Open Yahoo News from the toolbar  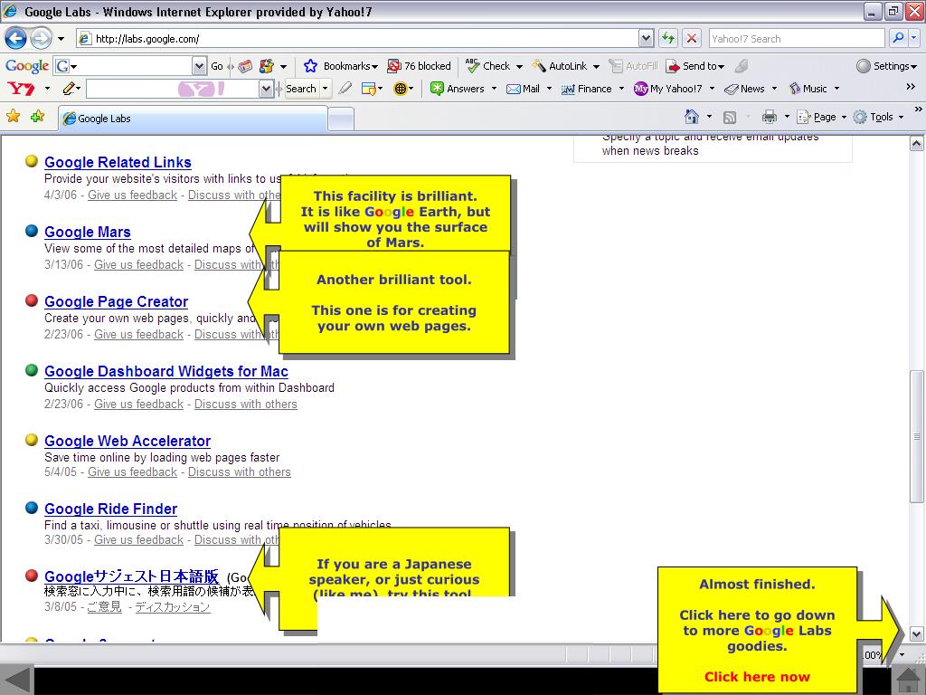[745, 89]
